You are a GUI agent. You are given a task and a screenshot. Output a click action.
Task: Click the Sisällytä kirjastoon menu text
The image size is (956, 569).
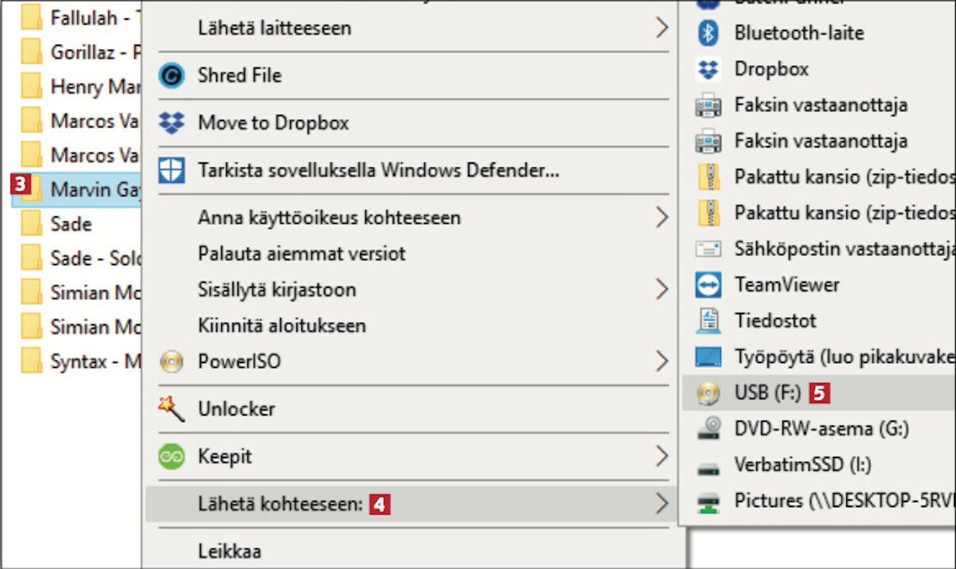277,290
